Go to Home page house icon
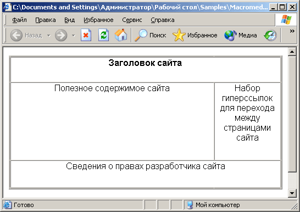This screenshot has width=300, height=212. click(121, 35)
